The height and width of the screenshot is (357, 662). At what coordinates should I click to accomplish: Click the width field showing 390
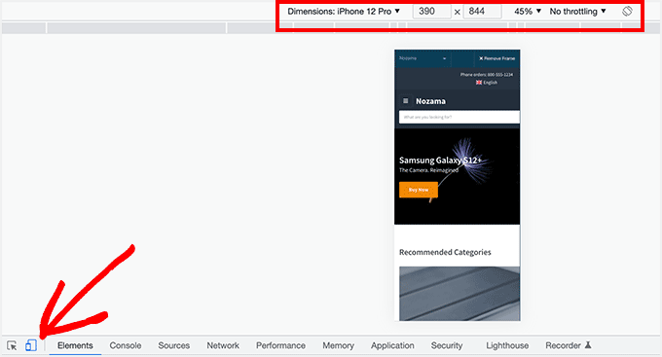point(431,12)
